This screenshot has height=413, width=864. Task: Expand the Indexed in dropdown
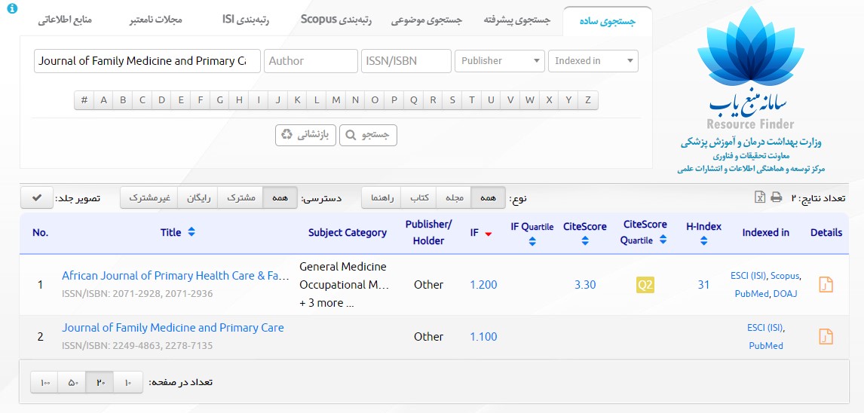point(593,61)
